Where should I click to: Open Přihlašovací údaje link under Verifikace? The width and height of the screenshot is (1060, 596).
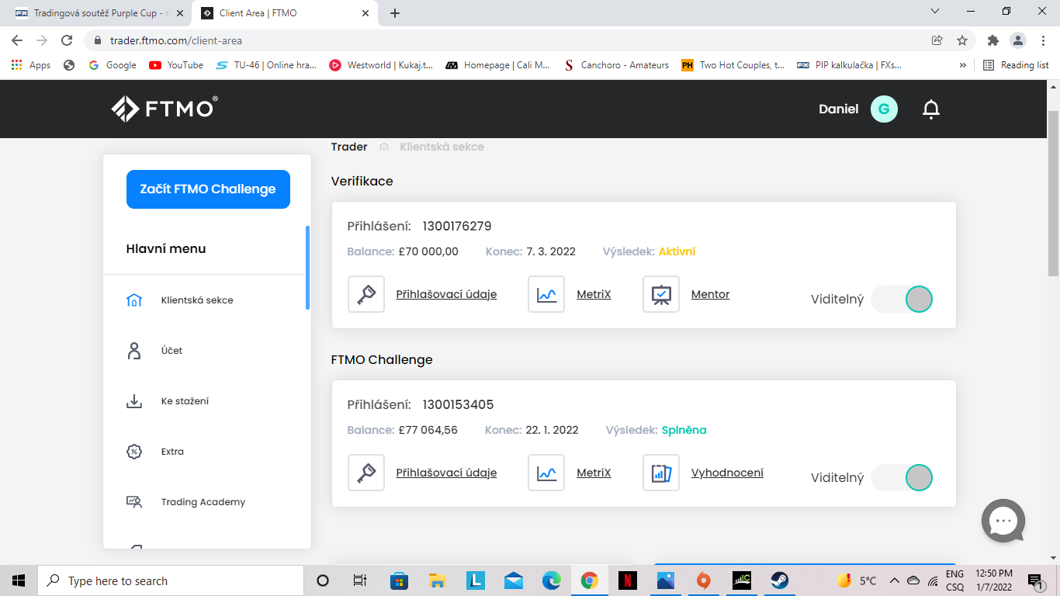pos(446,294)
